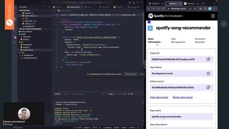The width and height of the screenshot is (229, 129).
Task: Add a new terminal with plus
Action: [103, 94]
